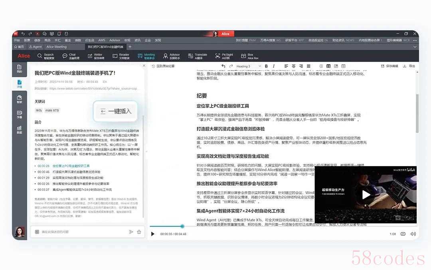Image resolution: width=431 pixels, height=270 pixels.
Task: Switch to the Alice Meeting tab
Action: [56, 47]
